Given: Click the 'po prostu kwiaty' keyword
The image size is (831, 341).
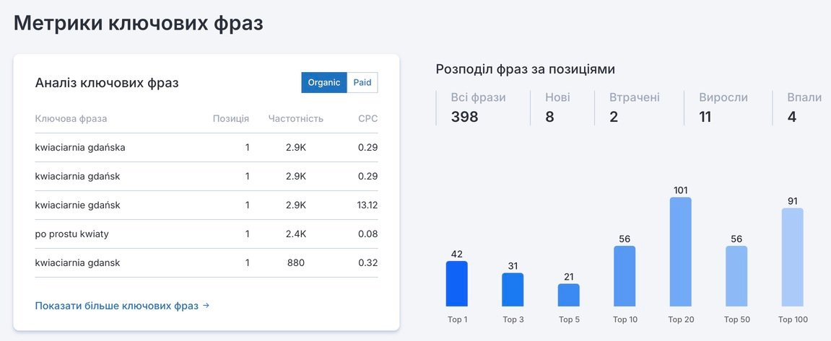Looking at the screenshot, I should tap(71, 234).
